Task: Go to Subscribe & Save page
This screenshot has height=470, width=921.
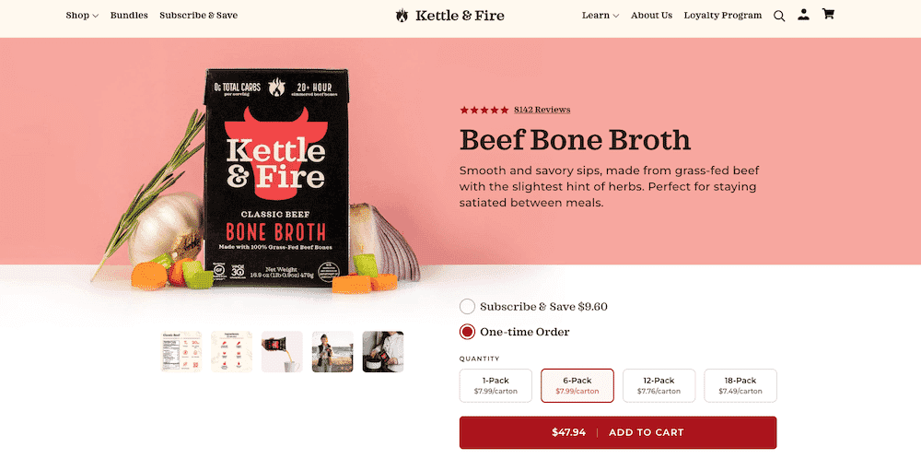Action: pos(198,16)
